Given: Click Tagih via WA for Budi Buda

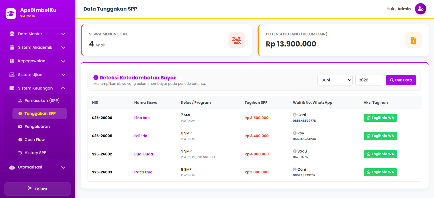Looking at the screenshot, I should (x=380, y=154).
